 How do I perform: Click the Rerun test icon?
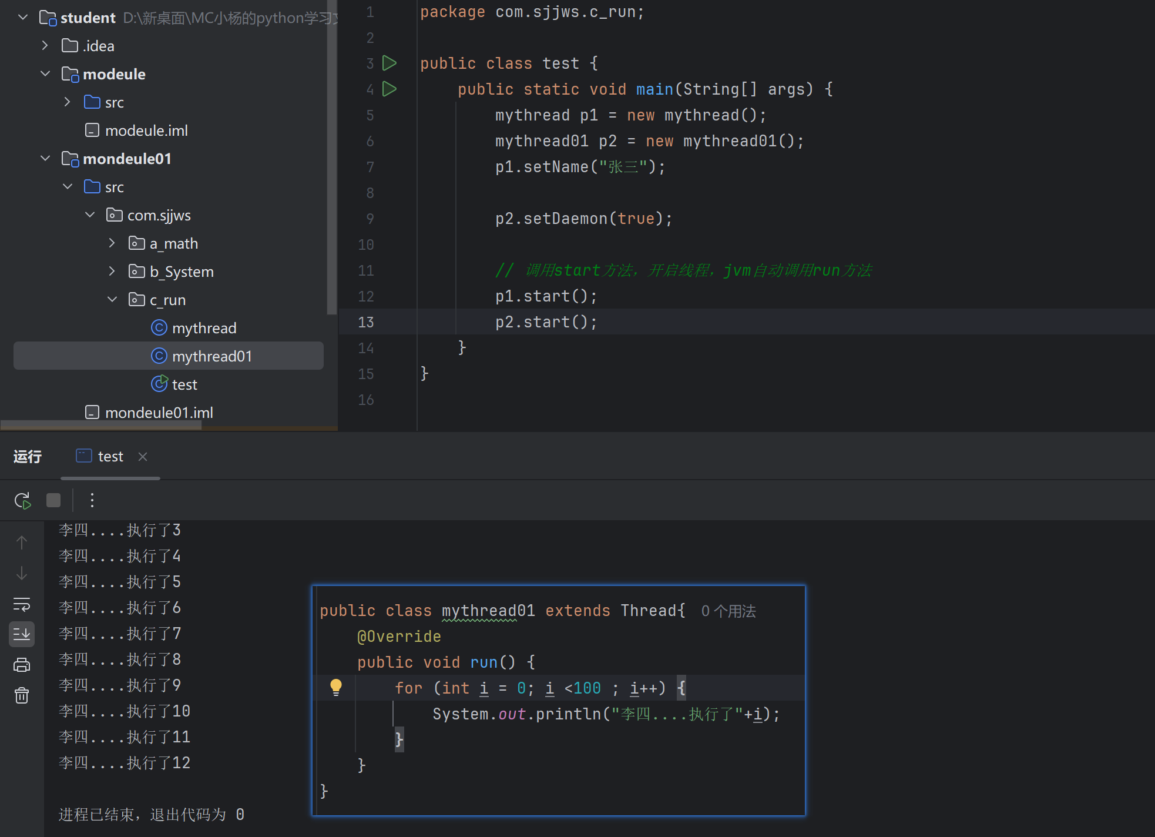point(22,501)
